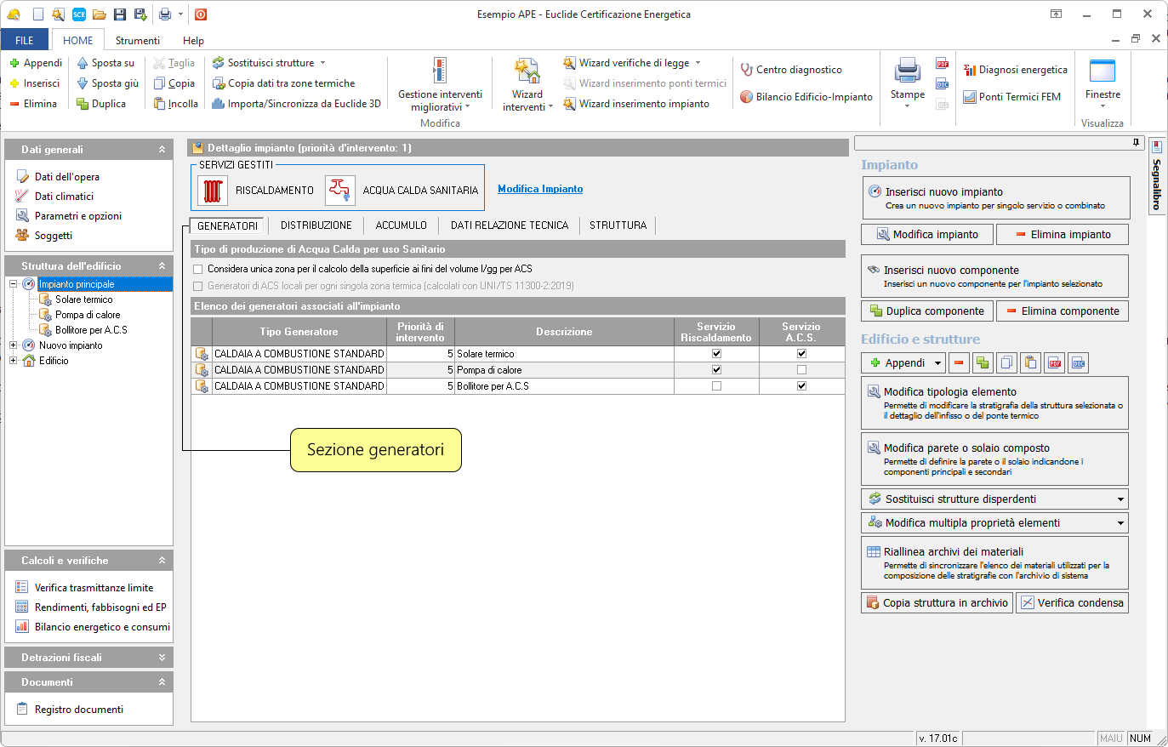Toggle Servizio A.C.S. for Pompa di calore

pyautogui.click(x=801, y=370)
